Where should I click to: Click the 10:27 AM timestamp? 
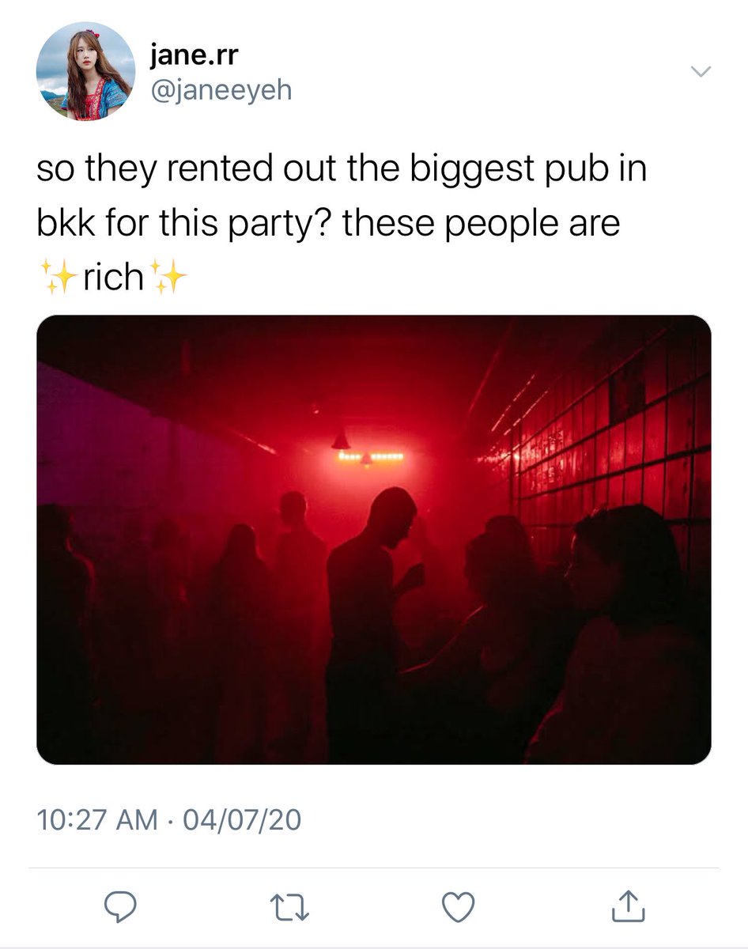pyautogui.click(x=97, y=819)
